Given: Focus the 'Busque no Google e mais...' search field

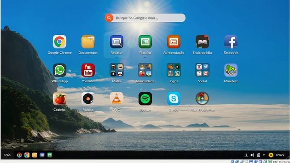Looking at the screenshot, I should point(145,18).
